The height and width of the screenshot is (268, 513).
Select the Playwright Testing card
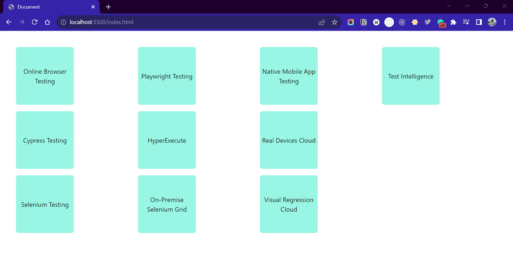(167, 76)
